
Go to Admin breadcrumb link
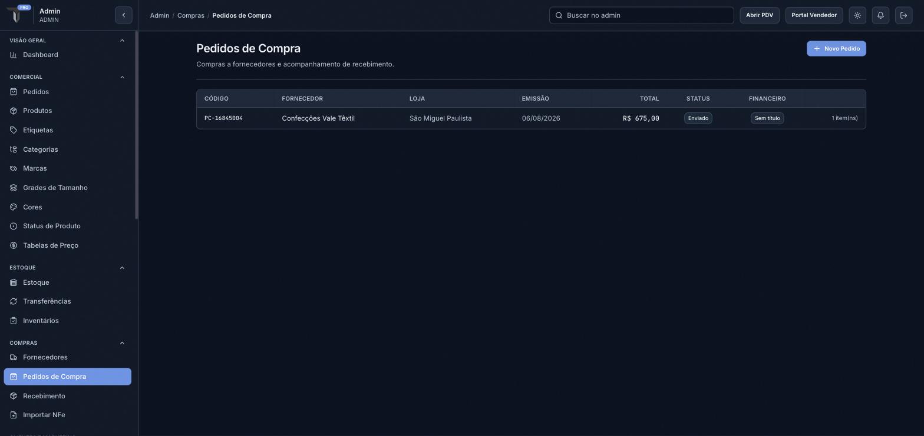160,15
